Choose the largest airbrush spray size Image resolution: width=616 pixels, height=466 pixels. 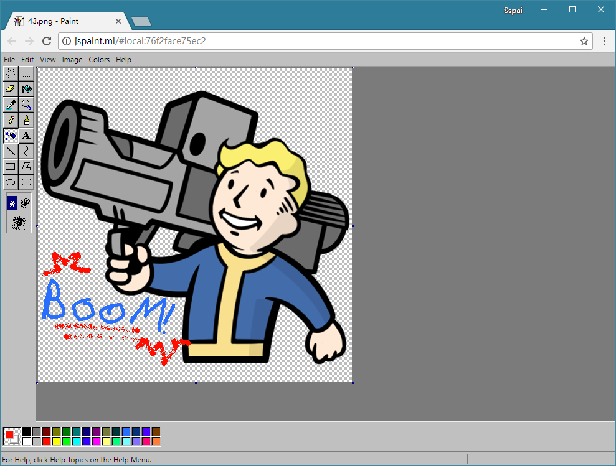tap(19, 222)
